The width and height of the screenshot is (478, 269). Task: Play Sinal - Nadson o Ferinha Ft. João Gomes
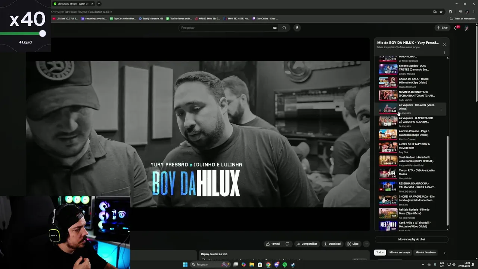[411, 161]
